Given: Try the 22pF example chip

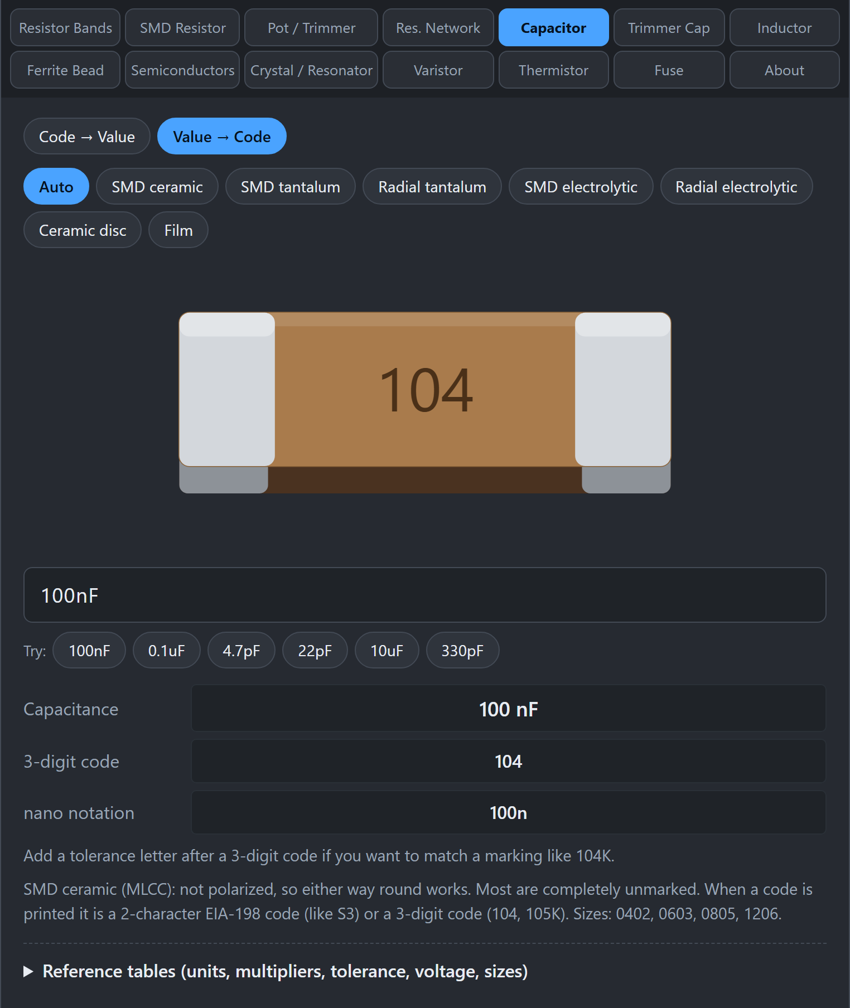Looking at the screenshot, I should point(315,650).
